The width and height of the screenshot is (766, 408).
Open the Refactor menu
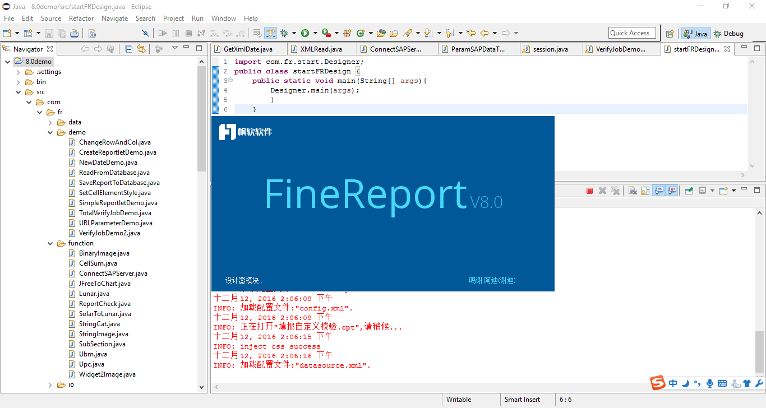click(x=81, y=18)
